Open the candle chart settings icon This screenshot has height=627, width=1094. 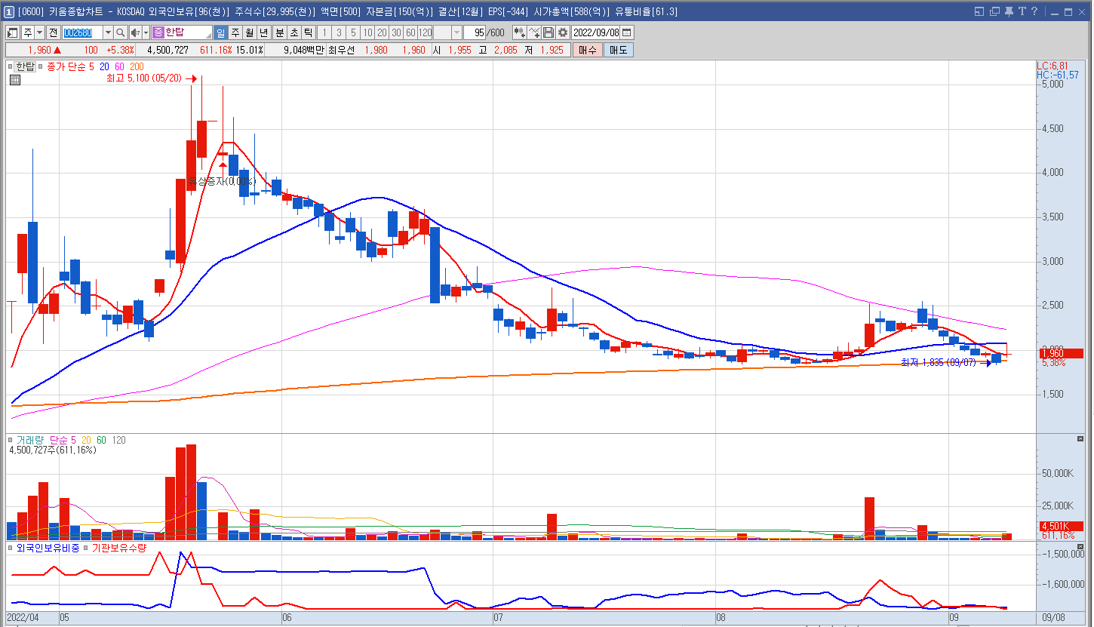[x=519, y=32]
